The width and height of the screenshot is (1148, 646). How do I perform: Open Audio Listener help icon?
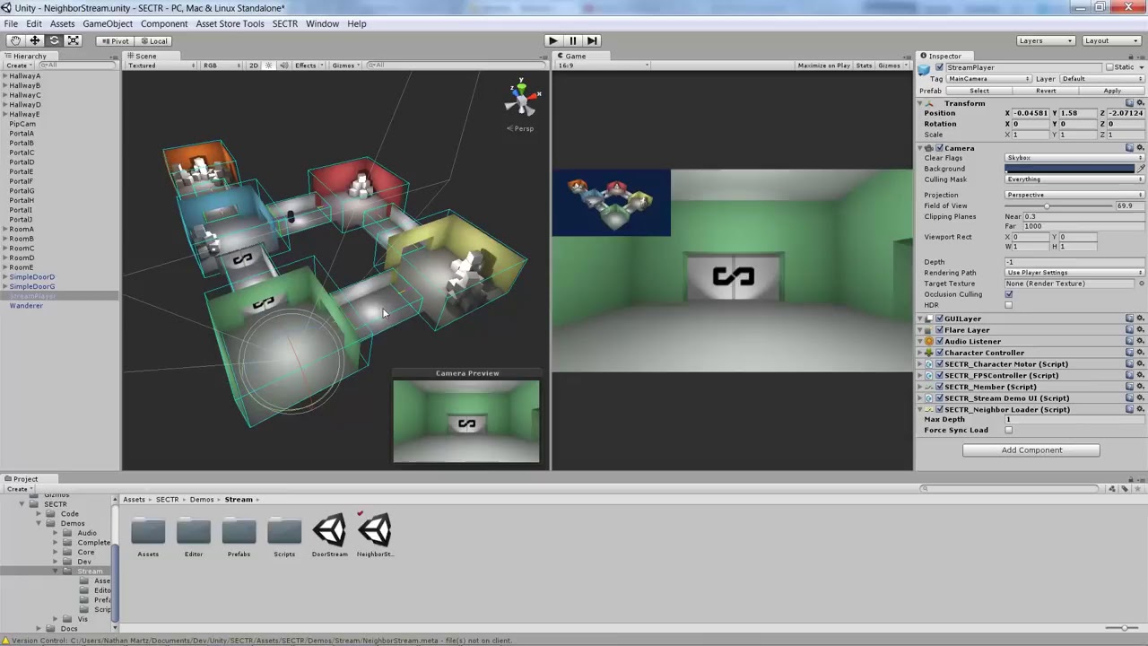coord(1130,342)
